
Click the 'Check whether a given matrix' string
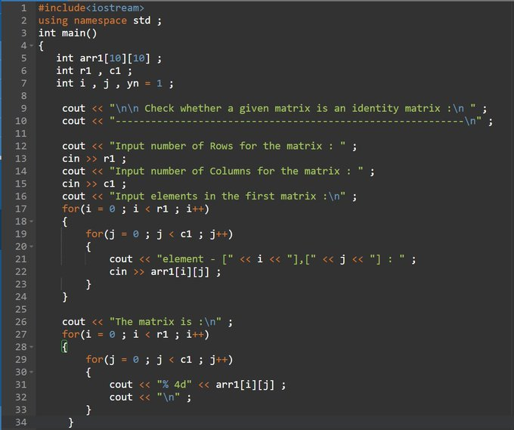pos(293,109)
